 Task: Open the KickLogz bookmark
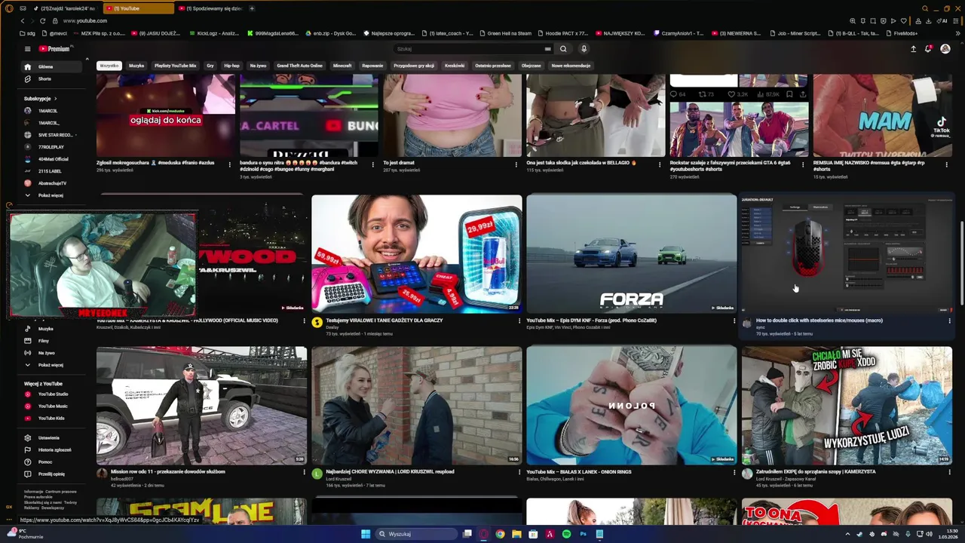(213, 33)
